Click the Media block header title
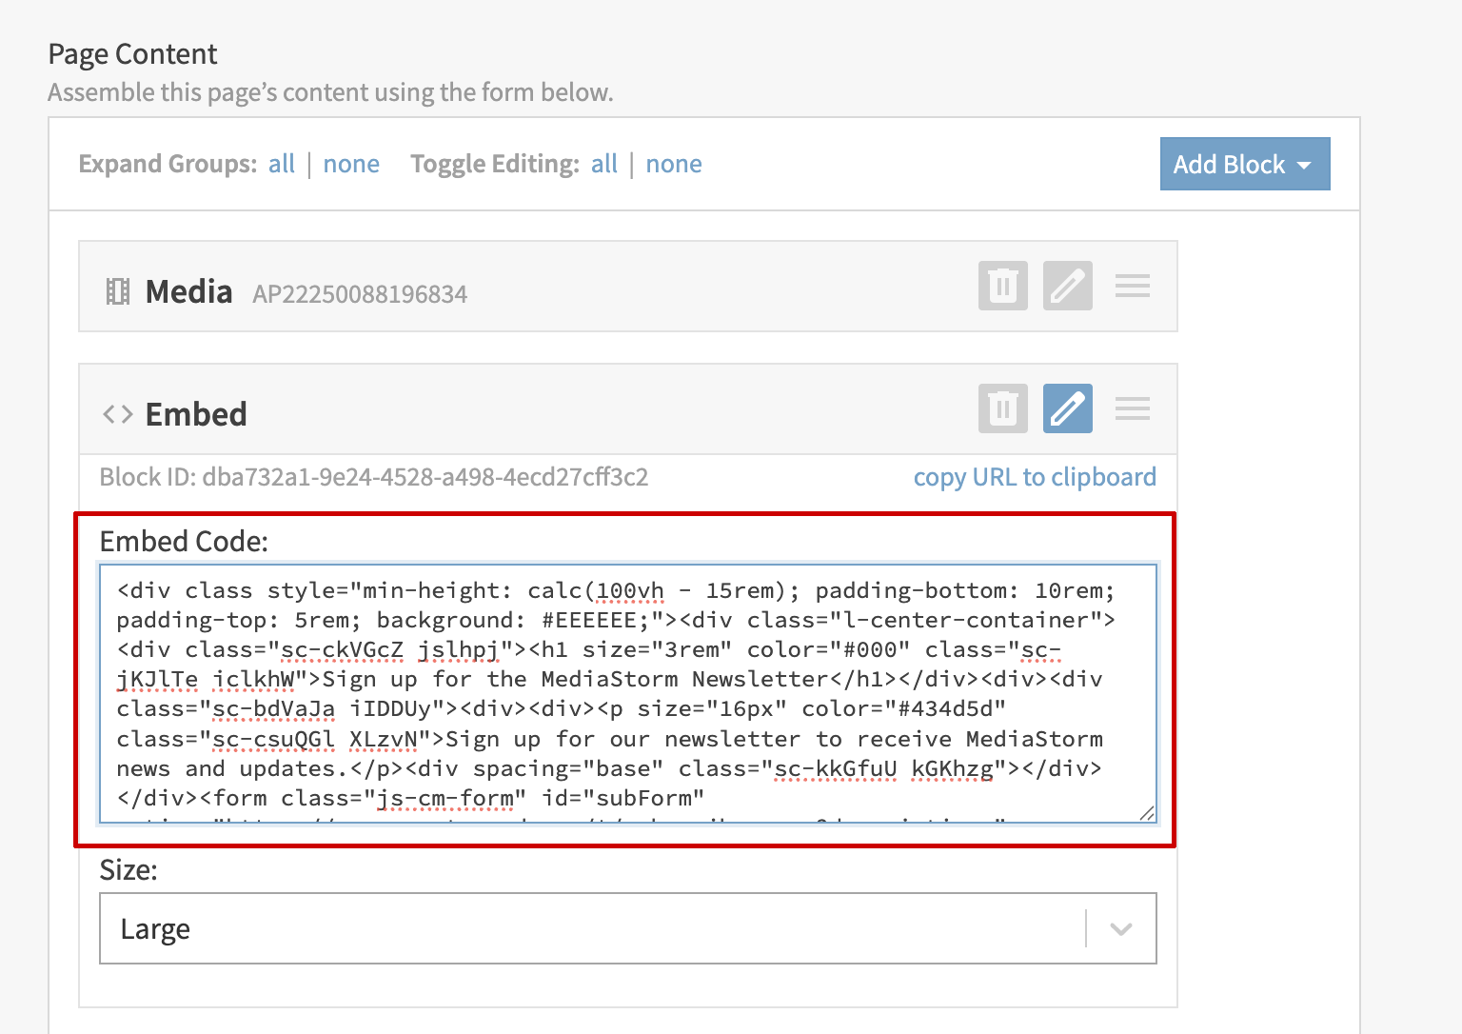The width and height of the screenshot is (1462, 1034). tap(188, 291)
